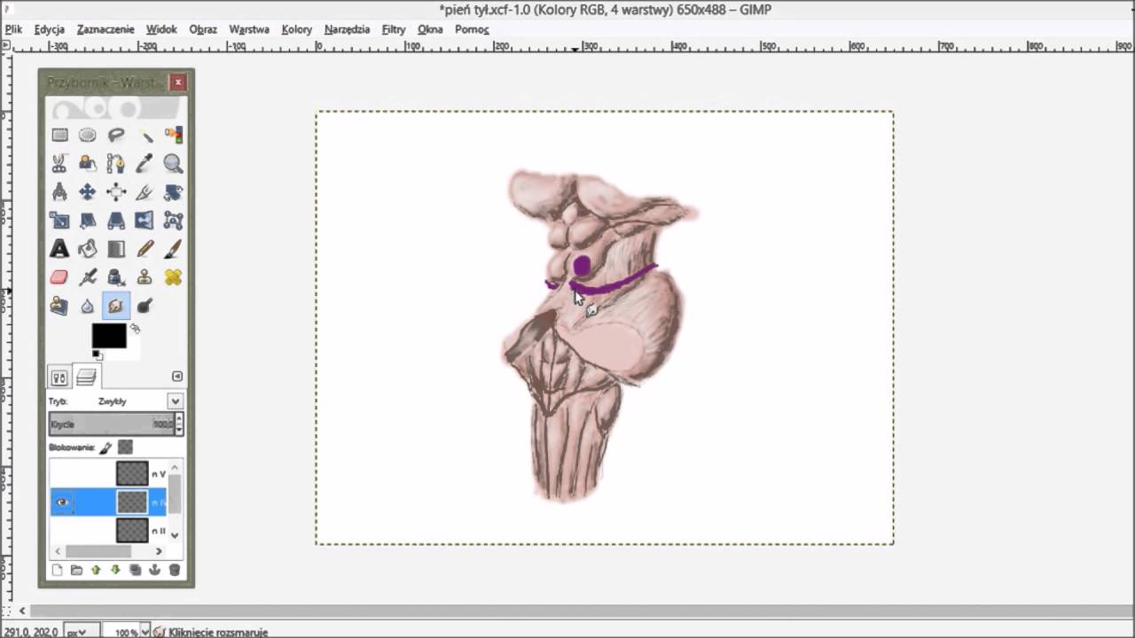Select the Flip tool
Screen dimensions: 1135x638
point(145,220)
